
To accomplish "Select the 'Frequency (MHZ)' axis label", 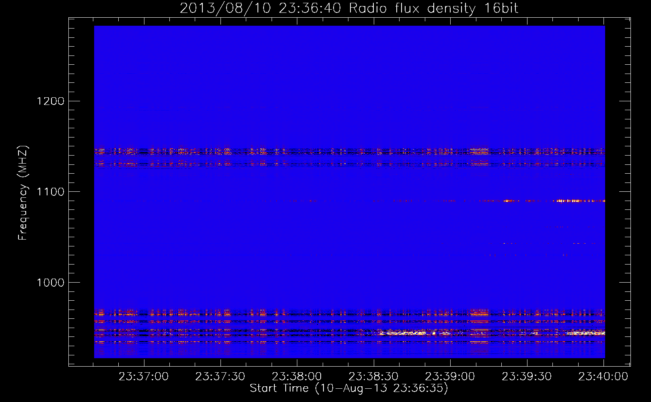I will tap(23, 193).
